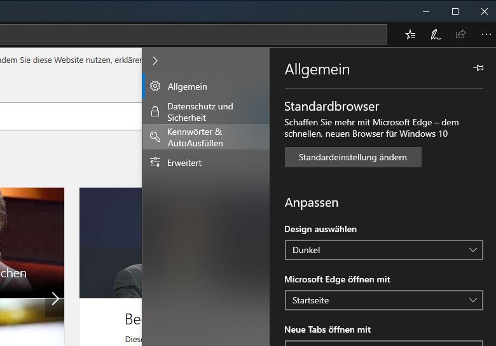Viewport: 496px width, 346px height.
Task: Open the Microsoft Edge öffnen mit dropdown
Action: 383,300
